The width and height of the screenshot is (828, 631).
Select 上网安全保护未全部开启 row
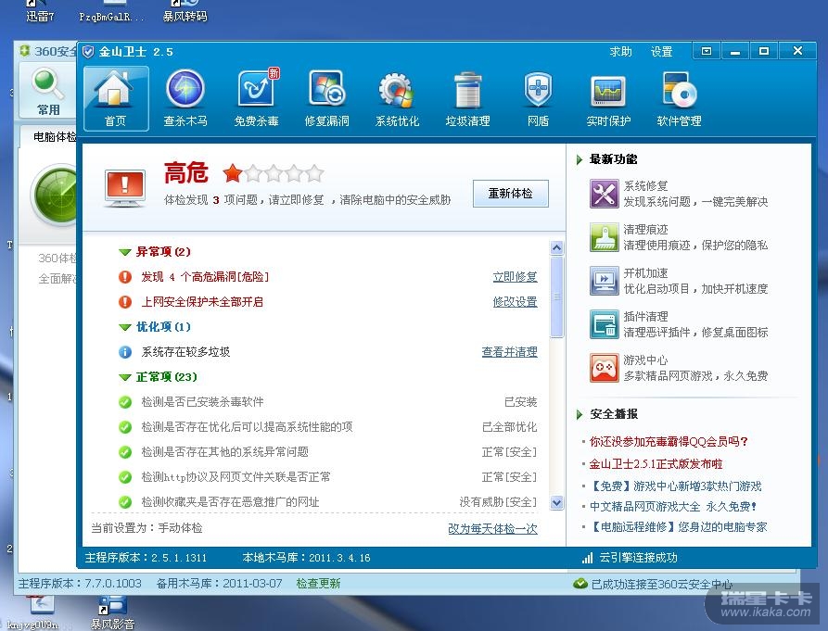coord(328,302)
